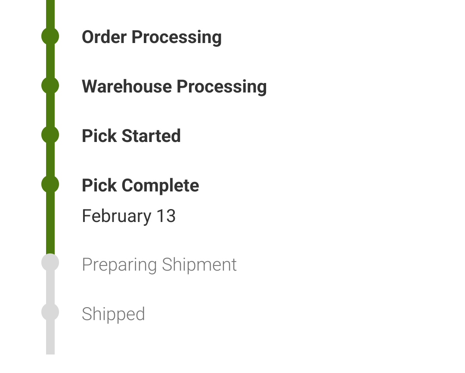The image size is (465, 373).
Task: Click green line between Pick Started and Pick Complete
Action: pos(50,159)
